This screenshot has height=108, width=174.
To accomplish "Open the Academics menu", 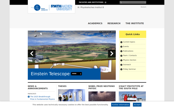I will 95,23.
